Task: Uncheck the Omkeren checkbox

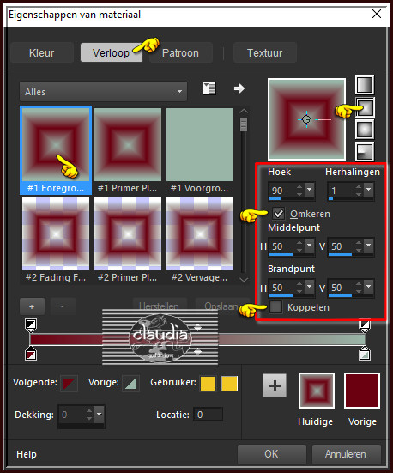Action: 278,214
